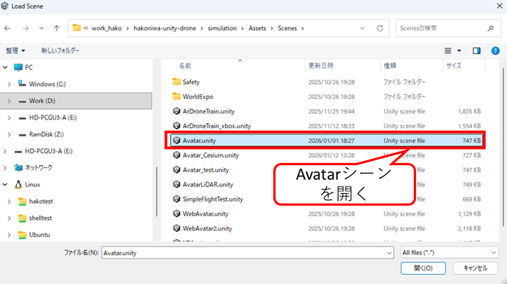Open help with the question mark icon
The height and width of the screenshot is (284, 507).
[x=496, y=51]
